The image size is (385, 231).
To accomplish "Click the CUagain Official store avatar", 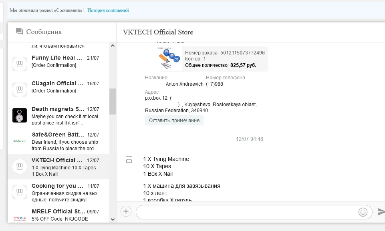I will pos(20,90).
